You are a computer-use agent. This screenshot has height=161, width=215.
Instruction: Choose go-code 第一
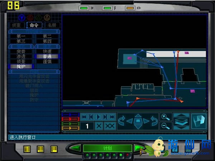click(21, 36)
